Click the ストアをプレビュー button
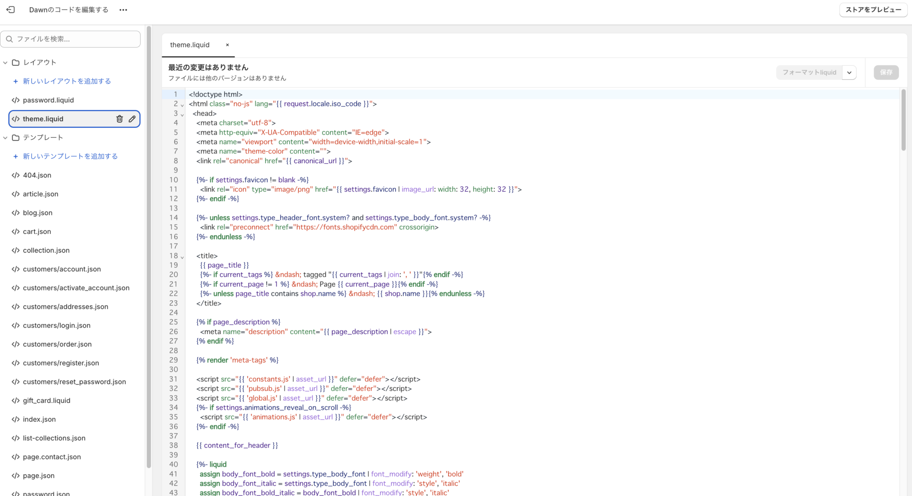This screenshot has width=912, height=496. (x=873, y=10)
